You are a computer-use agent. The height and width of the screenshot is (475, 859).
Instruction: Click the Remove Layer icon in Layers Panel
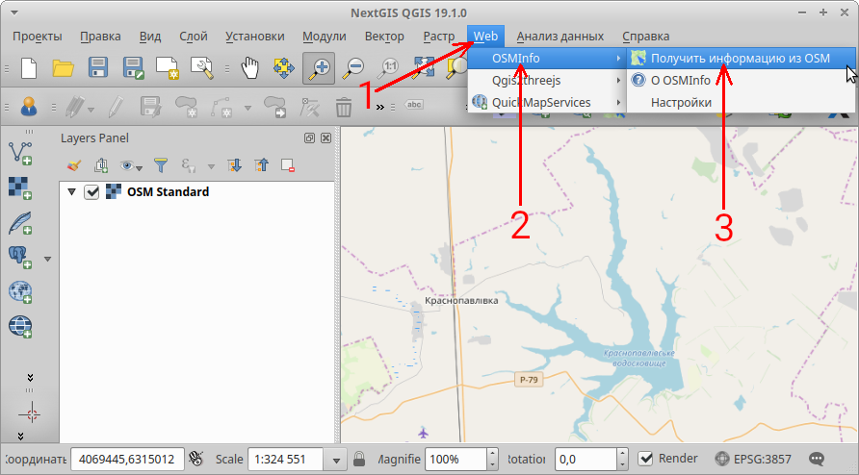tap(288, 165)
